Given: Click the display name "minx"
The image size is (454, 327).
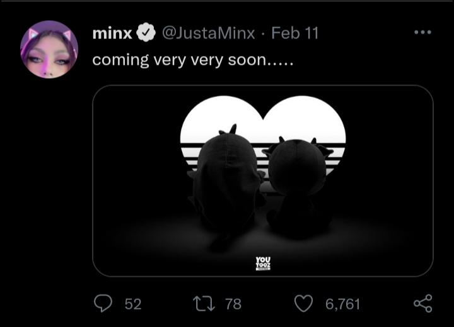Looking at the screenshot, I should coord(112,33).
